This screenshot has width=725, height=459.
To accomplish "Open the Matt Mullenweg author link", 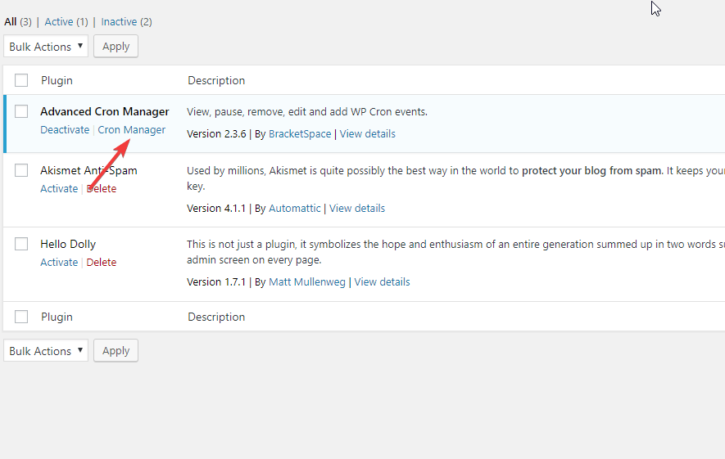I will (307, 282).
